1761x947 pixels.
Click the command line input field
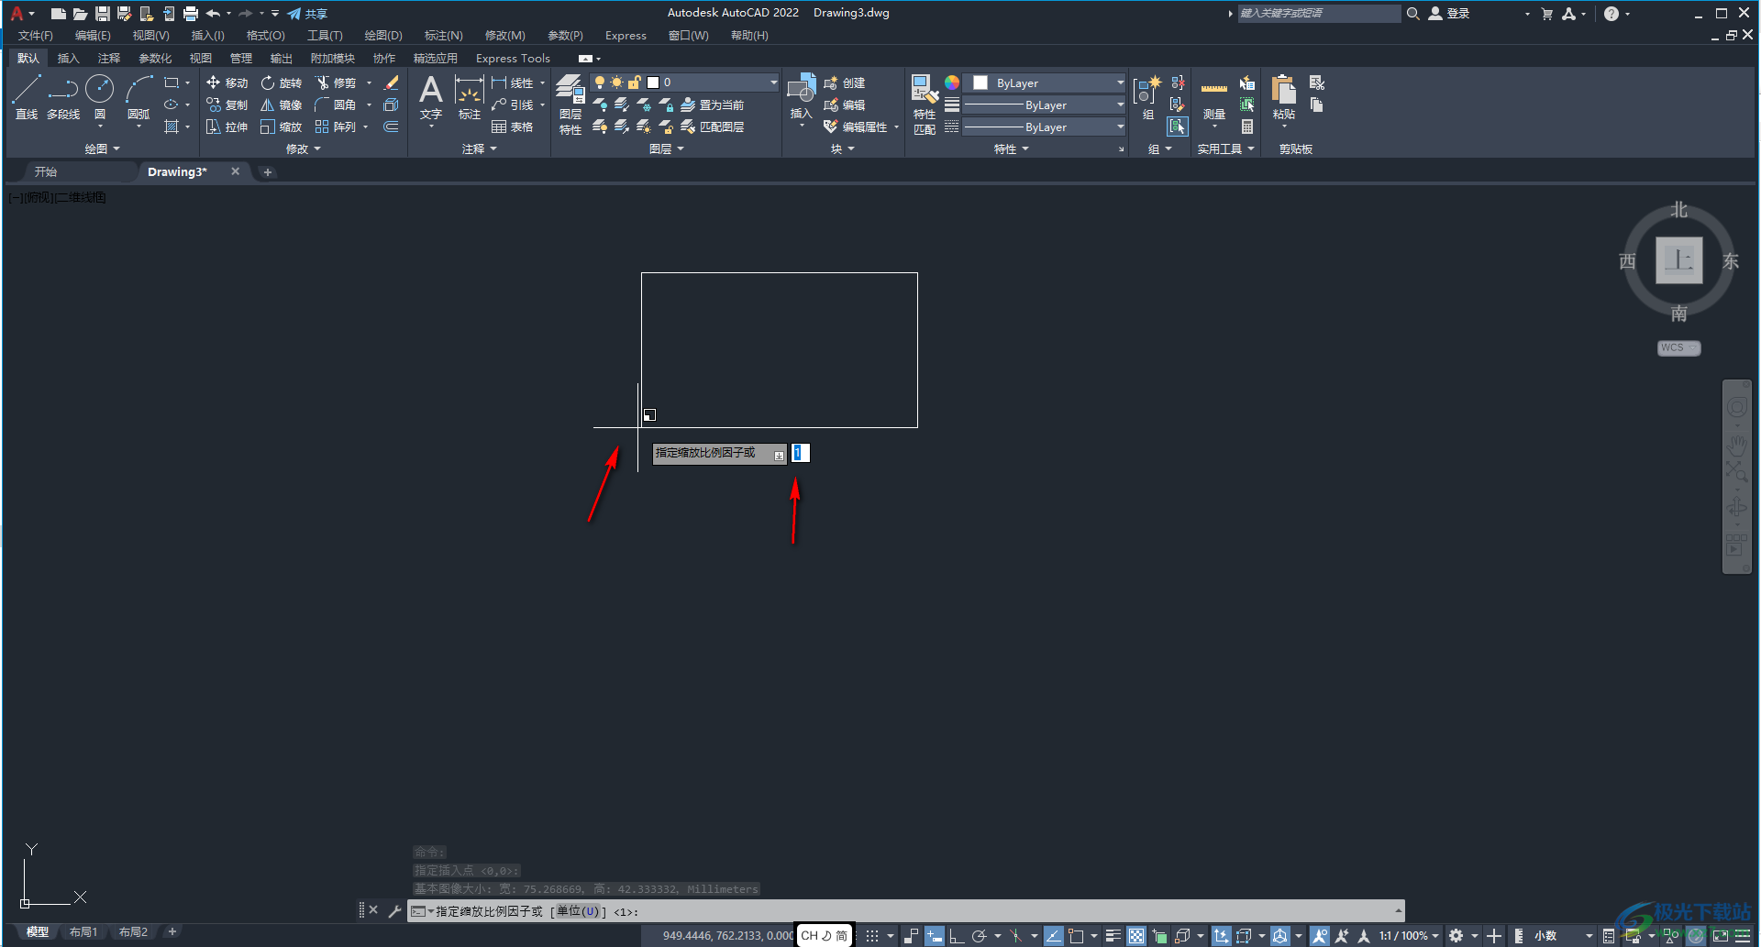tap(906, 911)
